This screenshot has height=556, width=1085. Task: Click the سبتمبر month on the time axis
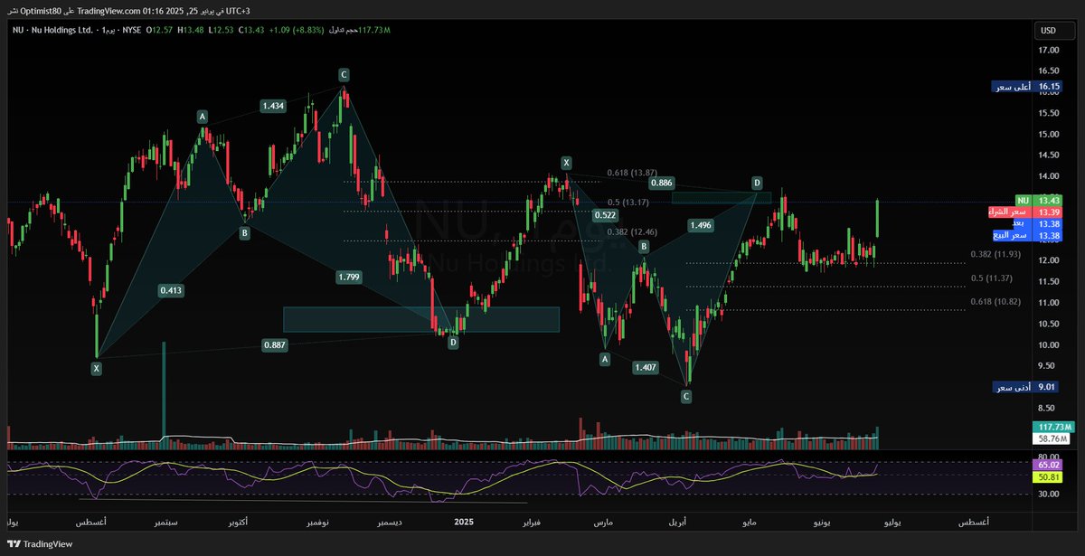tap(165, 523)
